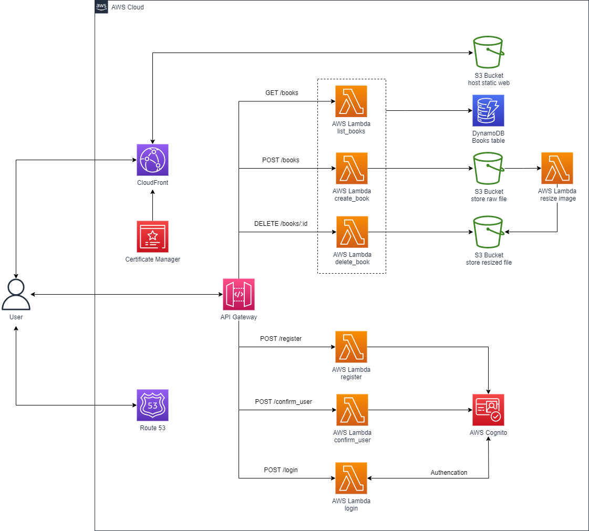The width and height of the screenshot is (589, 531).
Task: Select the POST /login label
Action: [x=281, y=470]
